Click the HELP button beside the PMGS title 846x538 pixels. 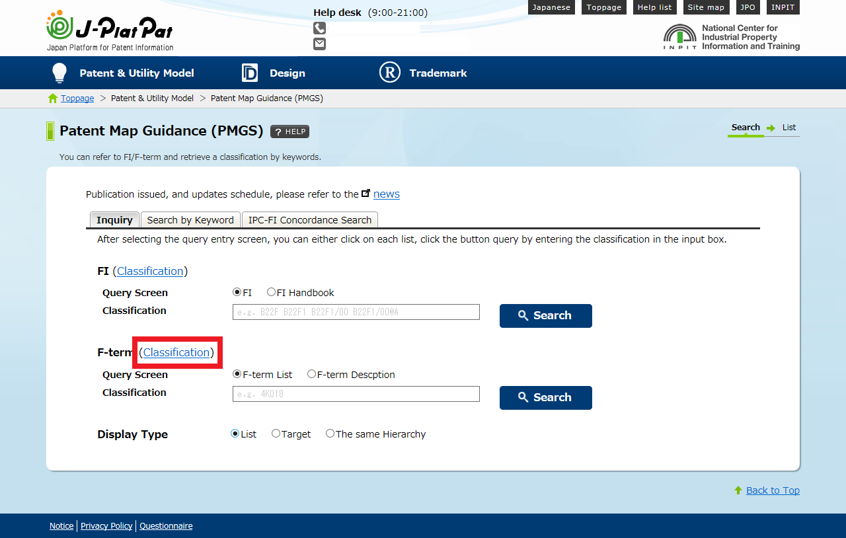coord(289,132)
